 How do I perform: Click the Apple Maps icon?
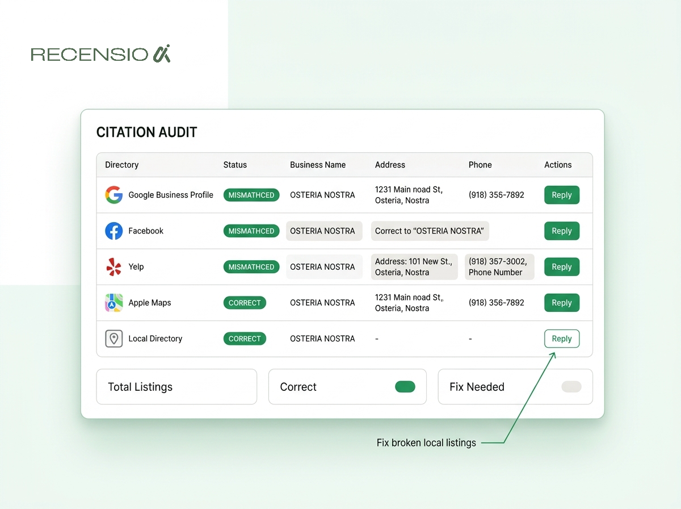[114, 303]
